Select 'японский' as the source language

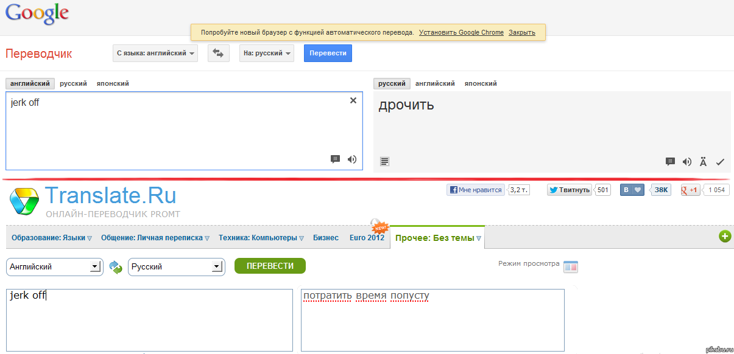tap(113, 84)
